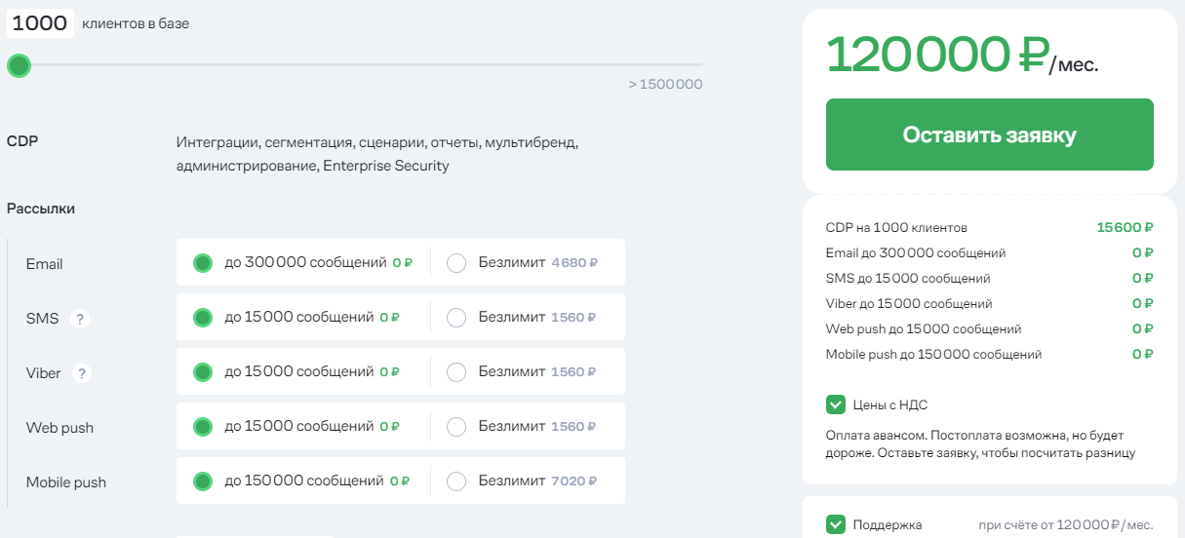The width and height of the screenshot is (1185, 538).
Task: Select SMS Безлимит option
Action: [456, 318]
